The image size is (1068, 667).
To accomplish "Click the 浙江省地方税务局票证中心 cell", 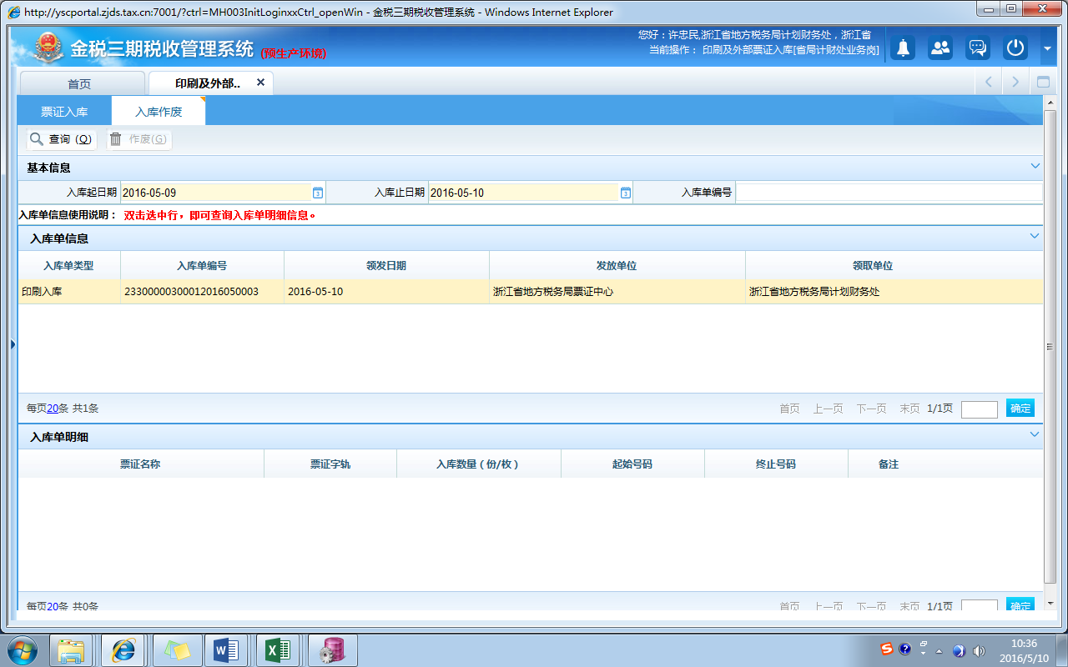I will (x=617, y=292).
